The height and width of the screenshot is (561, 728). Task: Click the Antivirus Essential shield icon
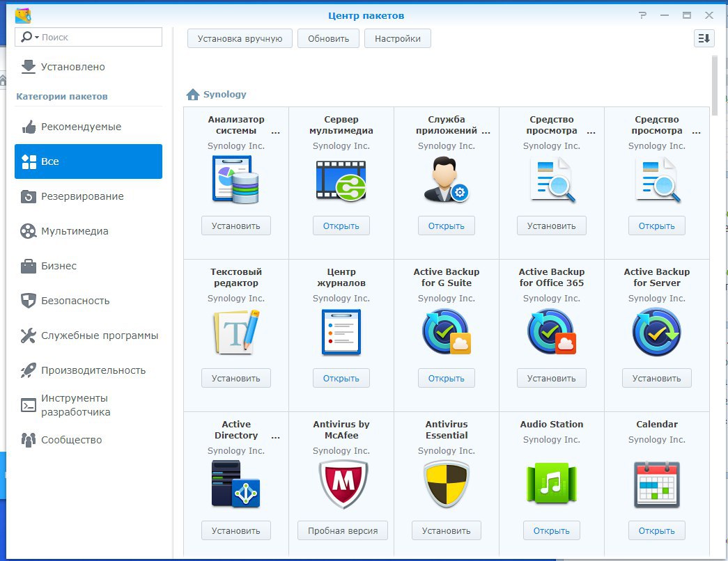(446, 484)
